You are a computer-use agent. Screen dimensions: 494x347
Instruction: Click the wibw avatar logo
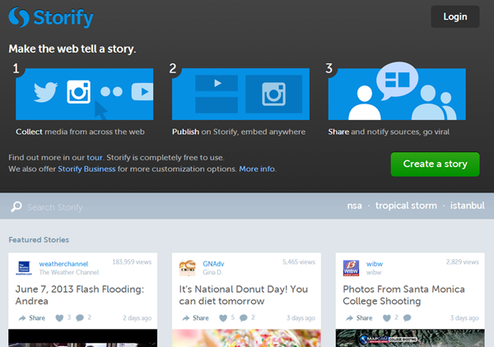tap(351, 268)
